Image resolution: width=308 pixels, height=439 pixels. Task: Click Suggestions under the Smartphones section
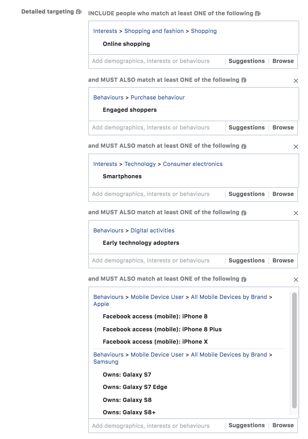(247, 194)
